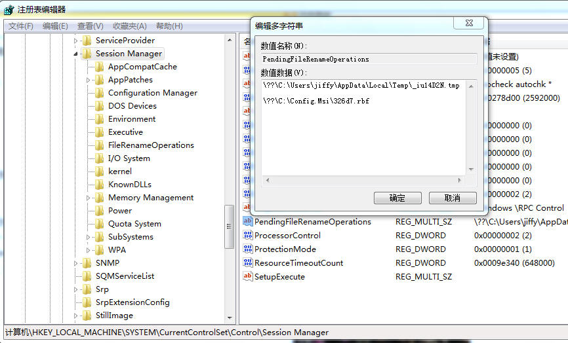
Task: Open the 收藏夹(A) menu
Action: [130, 26]
